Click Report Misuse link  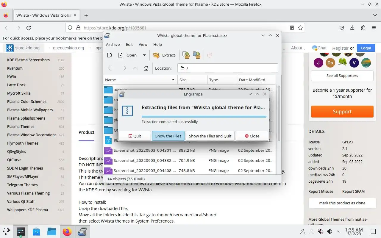pos(321,191)
